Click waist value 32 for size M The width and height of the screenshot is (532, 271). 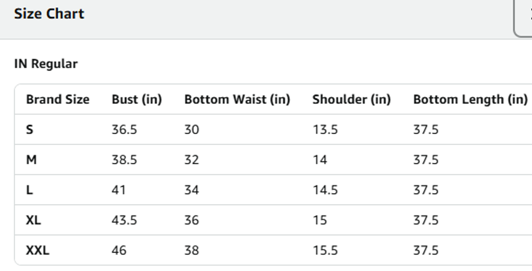pyautogui.click(x=191, y=159)
